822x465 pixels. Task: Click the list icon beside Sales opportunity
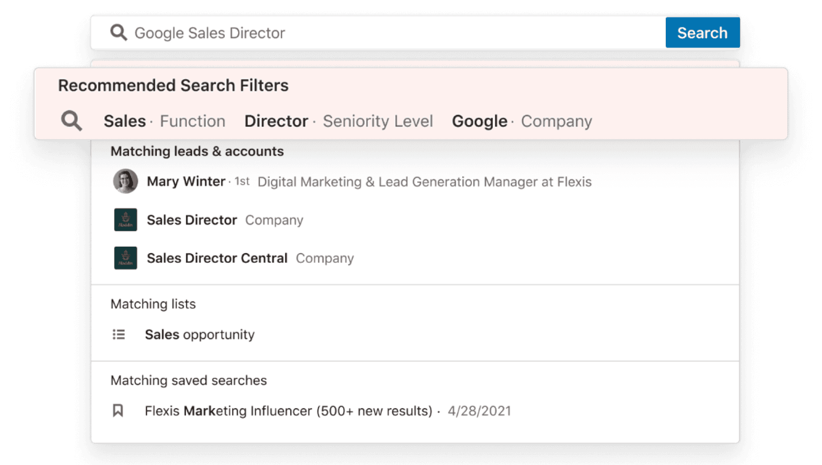119,335
